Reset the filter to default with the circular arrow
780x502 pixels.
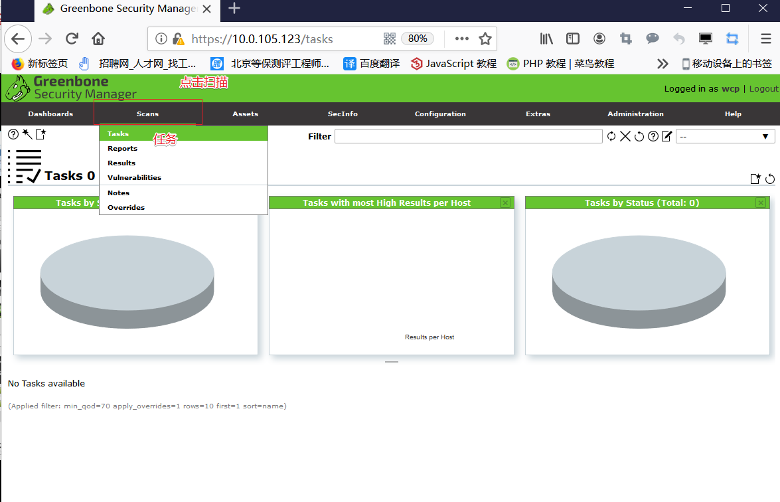point(639,136)
